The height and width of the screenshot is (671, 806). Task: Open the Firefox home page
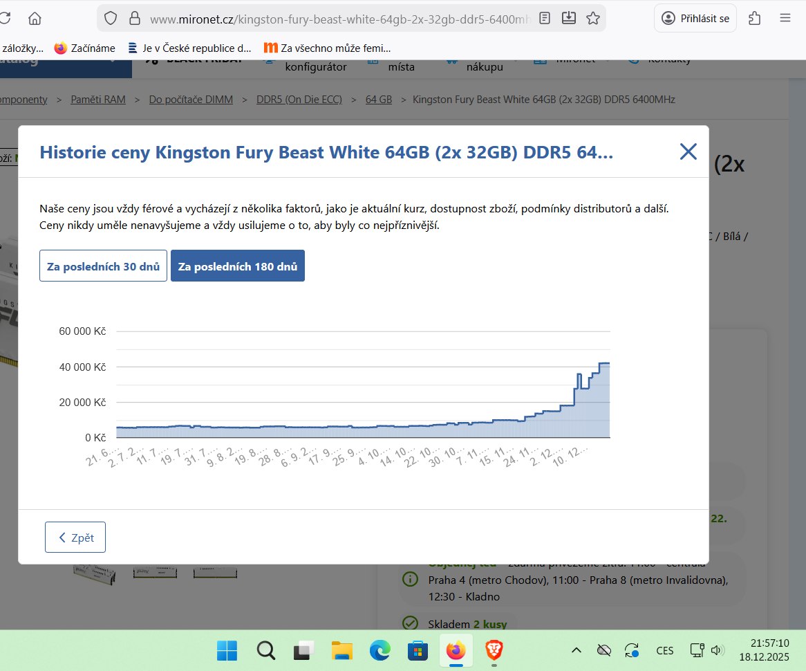click(35, 19)
